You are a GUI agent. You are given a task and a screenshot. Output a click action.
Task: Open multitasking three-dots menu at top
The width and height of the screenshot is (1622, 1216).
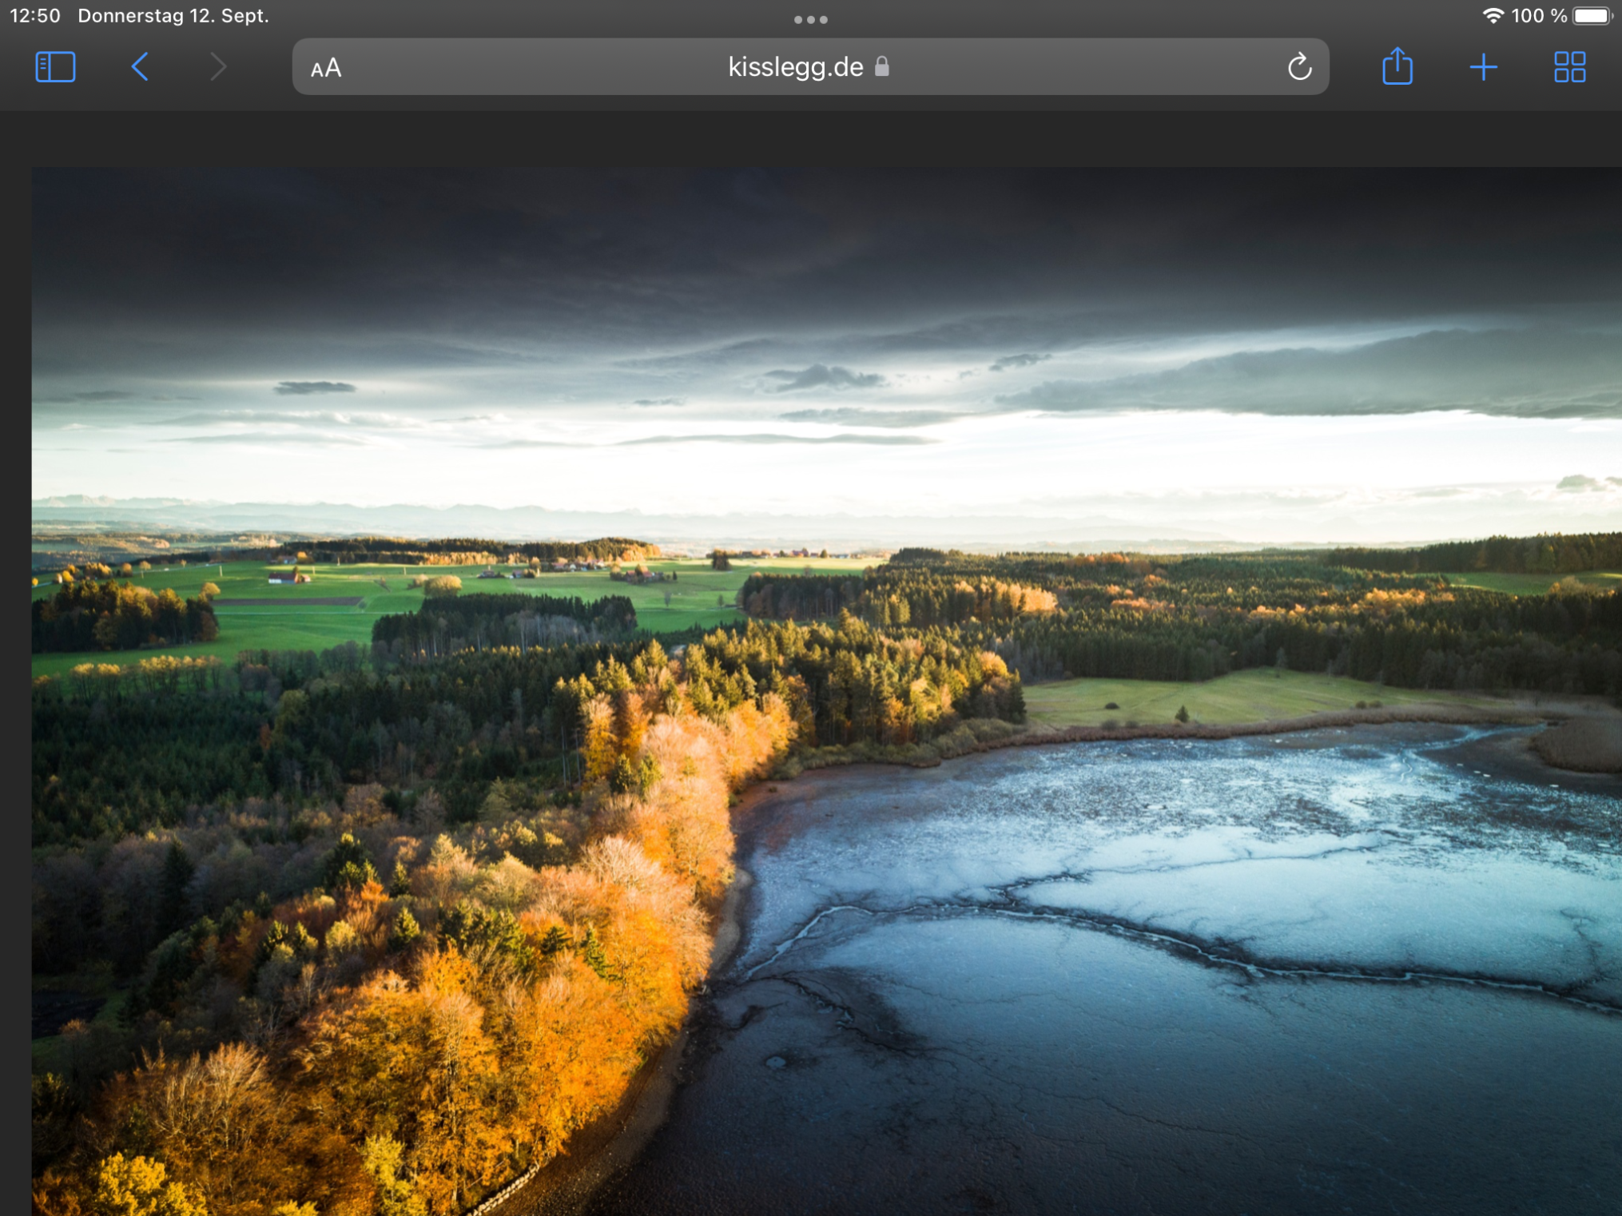pyautogui.click(x=810, y=19)
